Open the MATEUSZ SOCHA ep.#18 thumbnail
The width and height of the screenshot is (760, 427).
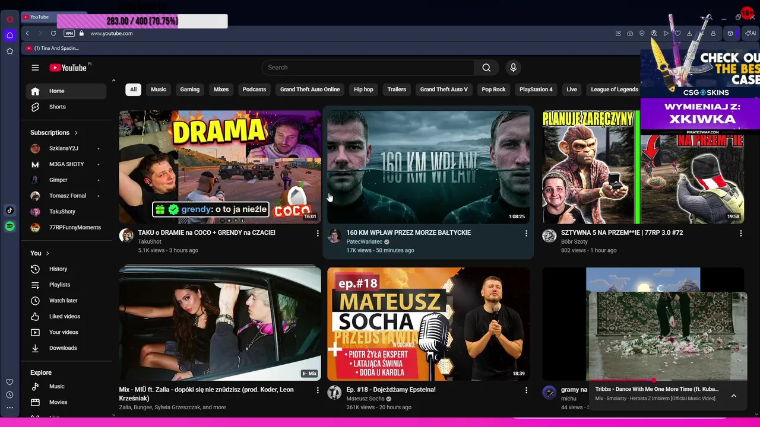coord(428,323)
